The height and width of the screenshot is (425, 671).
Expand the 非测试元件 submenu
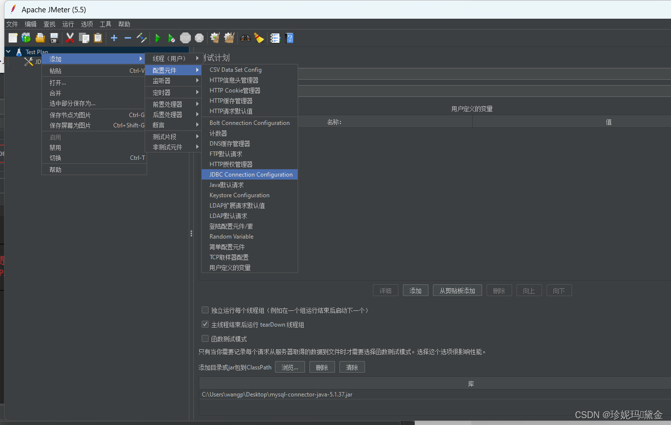(173, 147)
